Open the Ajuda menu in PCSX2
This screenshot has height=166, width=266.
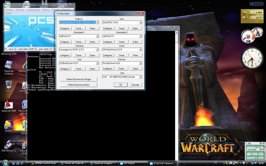(8, 13)
